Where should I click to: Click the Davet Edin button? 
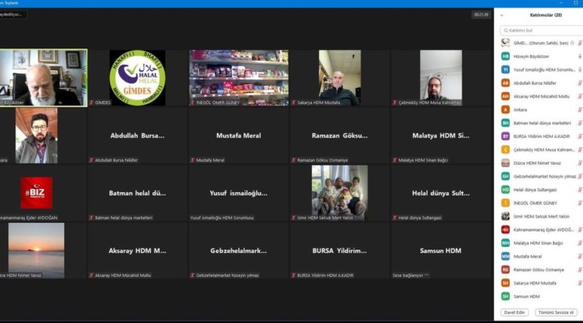(x=514, y=313)
